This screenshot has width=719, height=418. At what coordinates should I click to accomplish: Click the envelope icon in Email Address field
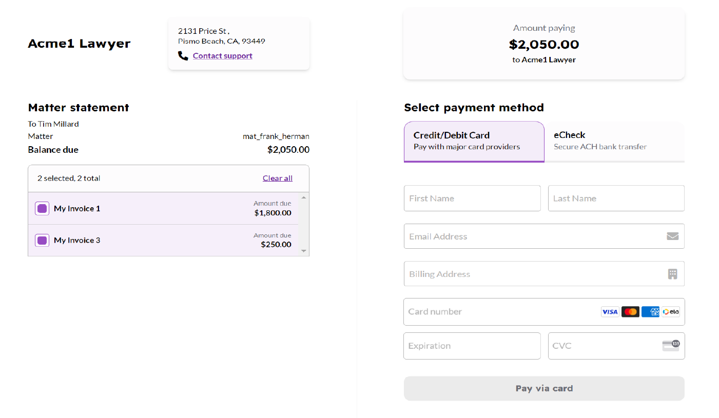(672, 236)
